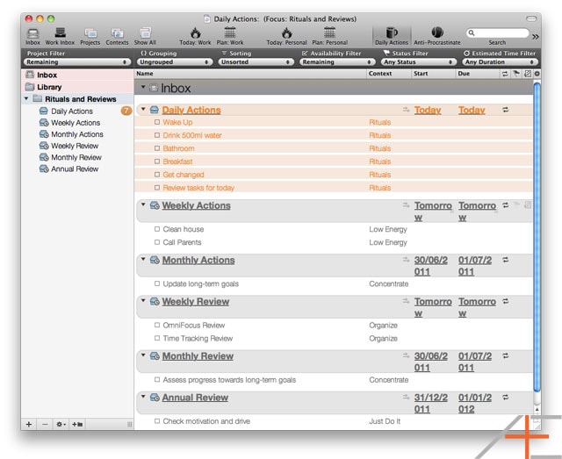Viewport: 562px width, 459px height.
Task: Open the Status Filter dropdown
Action: (x=418, y=62)
